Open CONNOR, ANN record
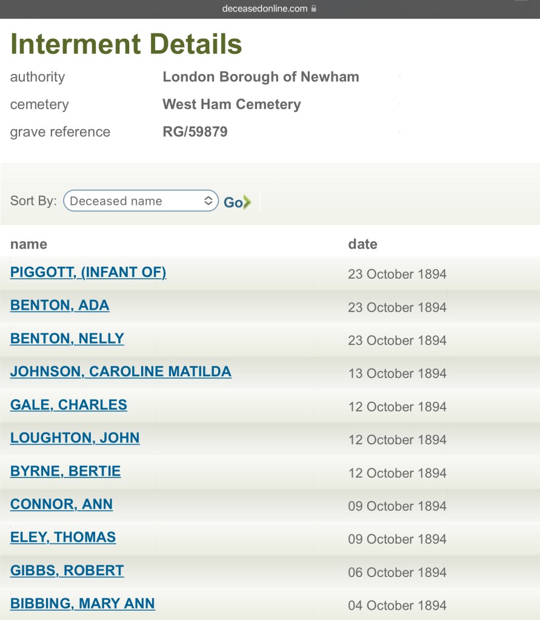The width and height of the screenshot is (540, 620). coord(61,504)
